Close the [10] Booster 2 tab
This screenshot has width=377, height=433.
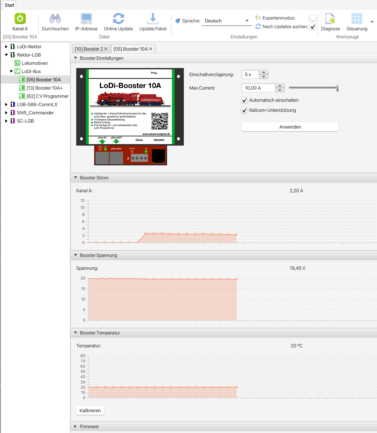coord(106,49)
